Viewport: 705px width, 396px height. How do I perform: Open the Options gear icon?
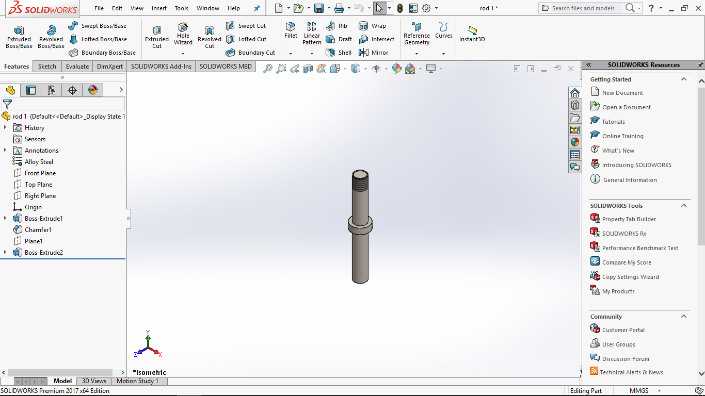pyautogui.click(x=426, y=8)
